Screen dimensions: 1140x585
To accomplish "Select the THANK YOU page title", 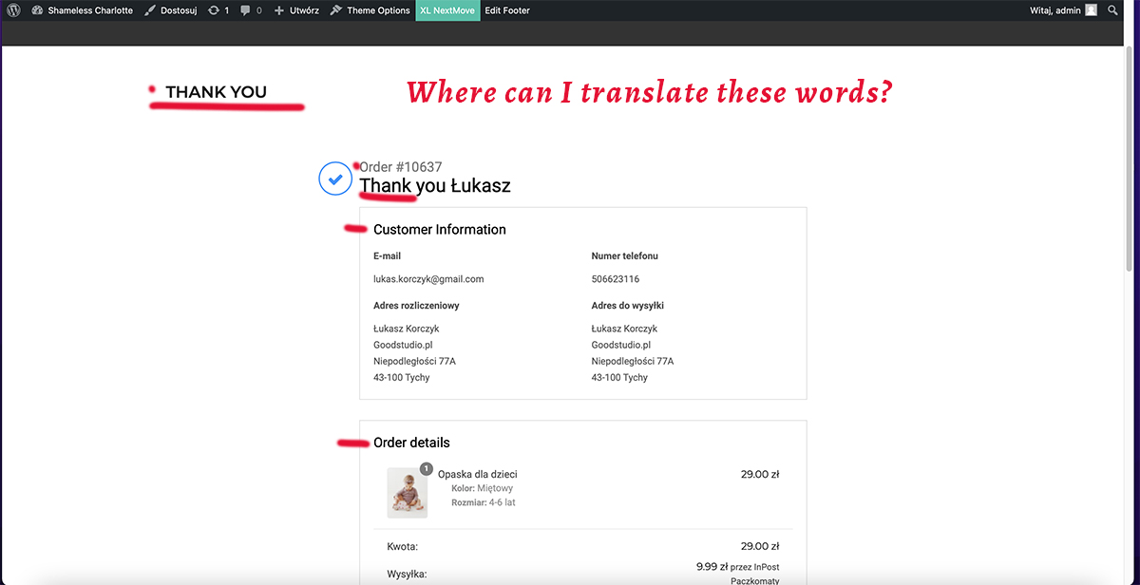I will tap(216, 92).
